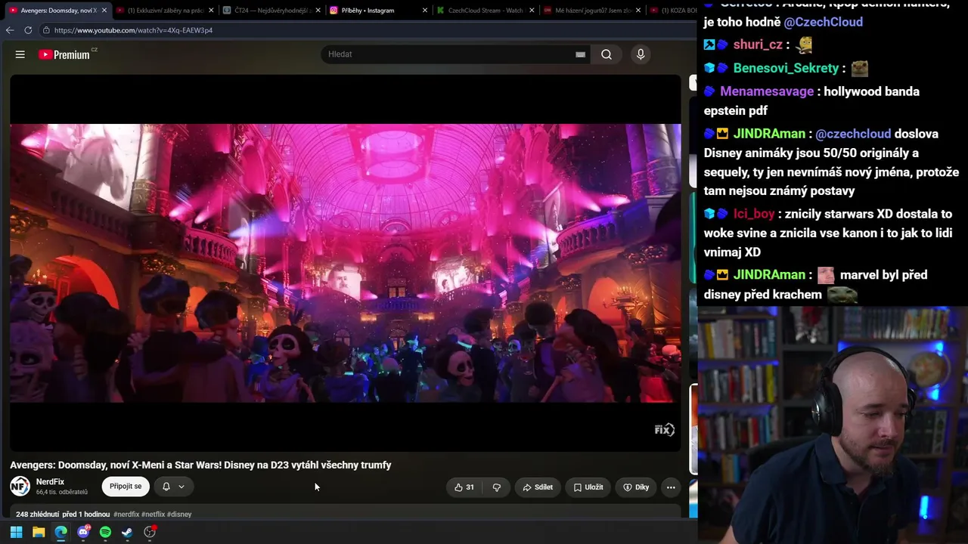Switch to the Exkluzivní záběry tab

tap(165, 11)
